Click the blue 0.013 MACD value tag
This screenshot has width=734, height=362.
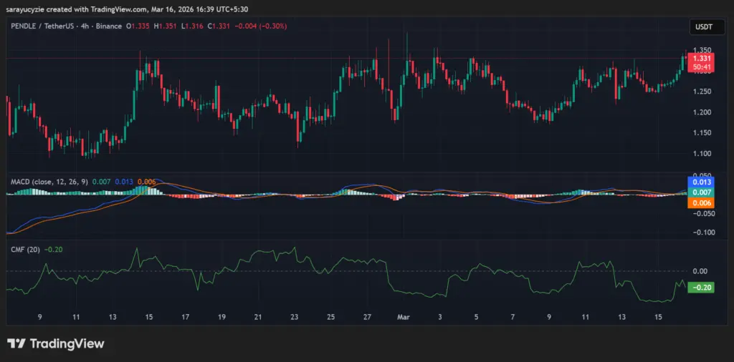(700, 182)
